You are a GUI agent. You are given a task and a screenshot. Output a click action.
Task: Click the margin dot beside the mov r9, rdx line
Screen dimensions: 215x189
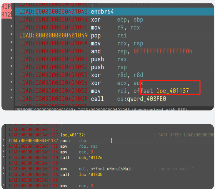pyautogui.click(x=11, y=27)
